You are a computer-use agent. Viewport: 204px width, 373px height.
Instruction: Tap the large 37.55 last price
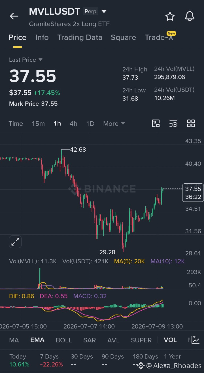click(33, 76)
